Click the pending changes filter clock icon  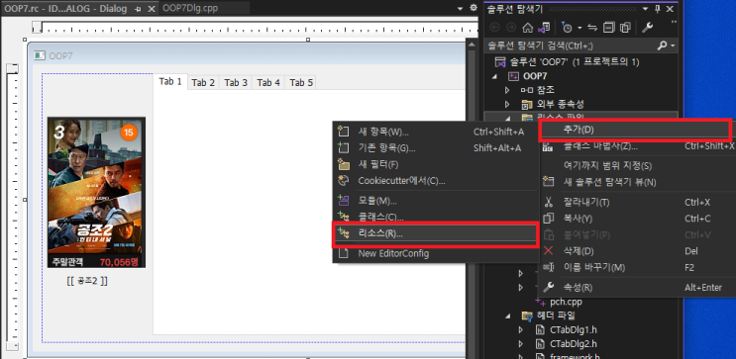(x=567, y=28)
